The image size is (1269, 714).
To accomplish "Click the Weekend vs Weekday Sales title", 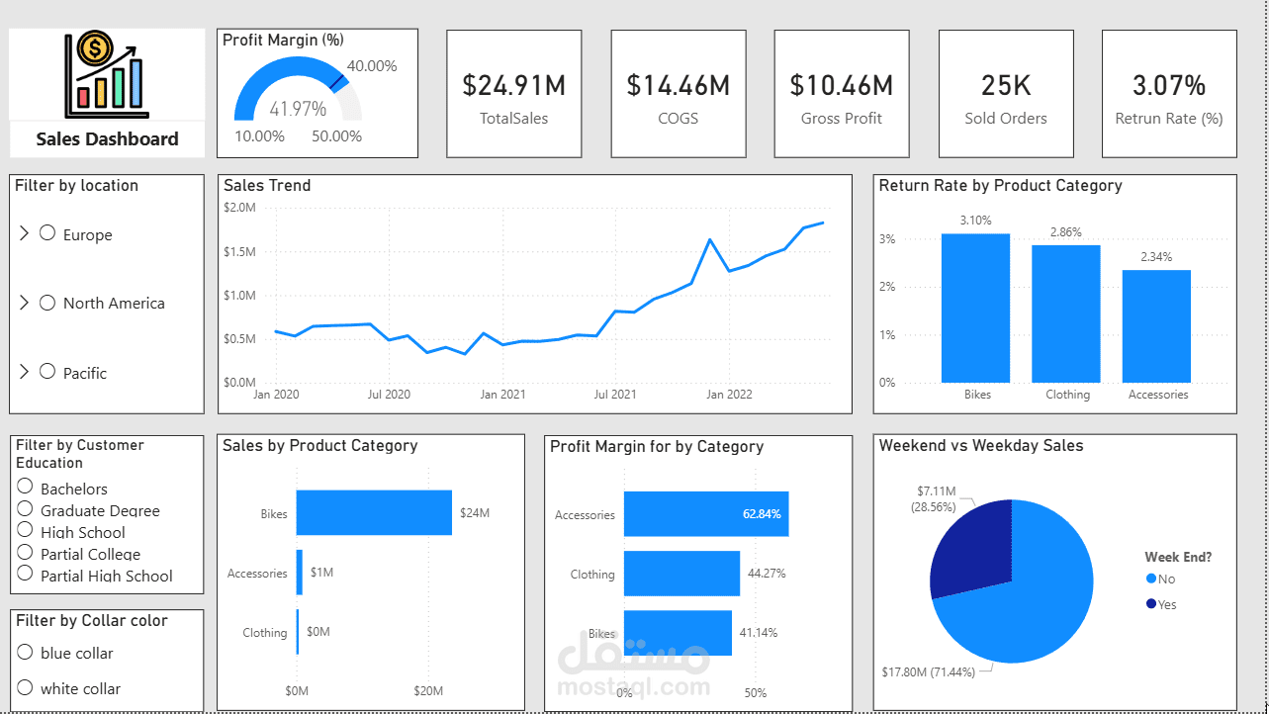I will point(981,446).
